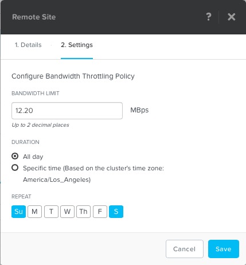The height and width of the screenshot is (265, 246).
Task: Save the bandwidth throttling policy
Action: [x=224, y=249]
